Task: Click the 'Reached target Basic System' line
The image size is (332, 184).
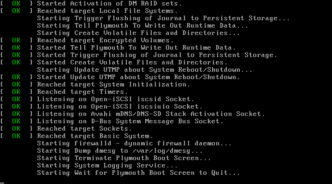Action: [77, 136]
